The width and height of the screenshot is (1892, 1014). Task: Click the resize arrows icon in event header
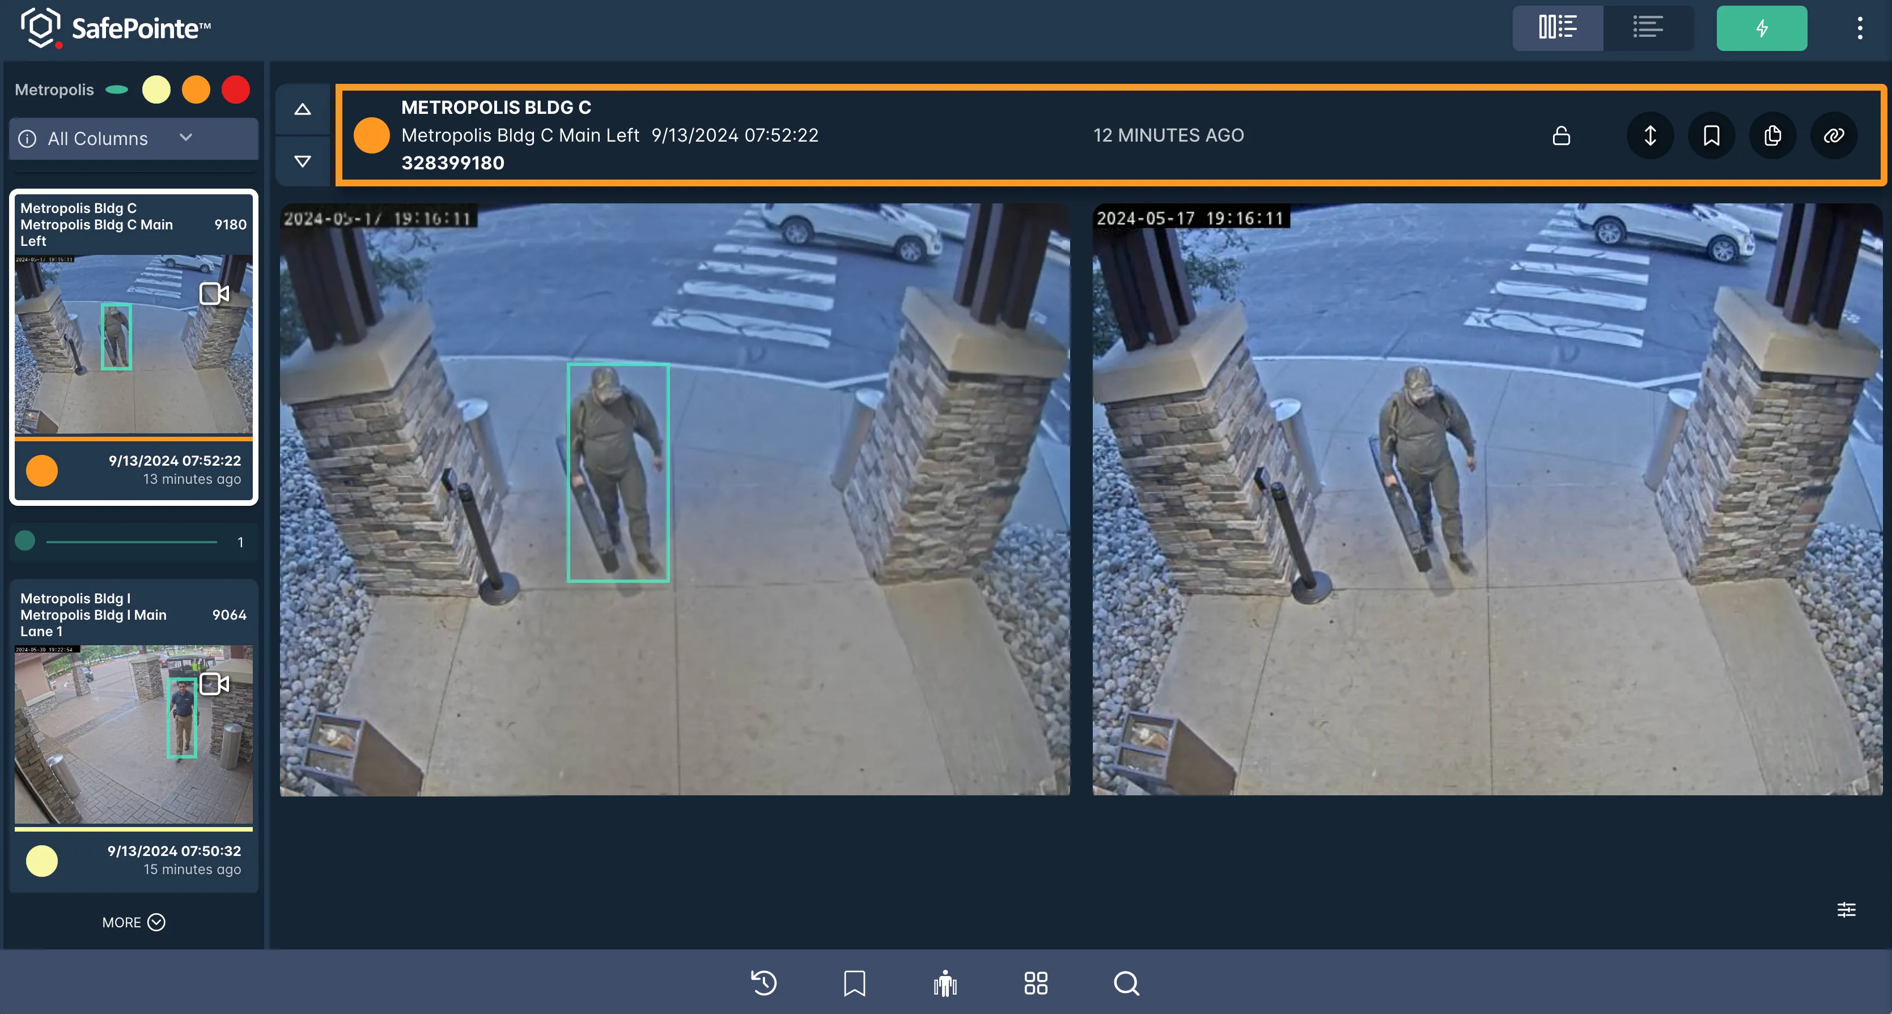[x=1649, y=135]
